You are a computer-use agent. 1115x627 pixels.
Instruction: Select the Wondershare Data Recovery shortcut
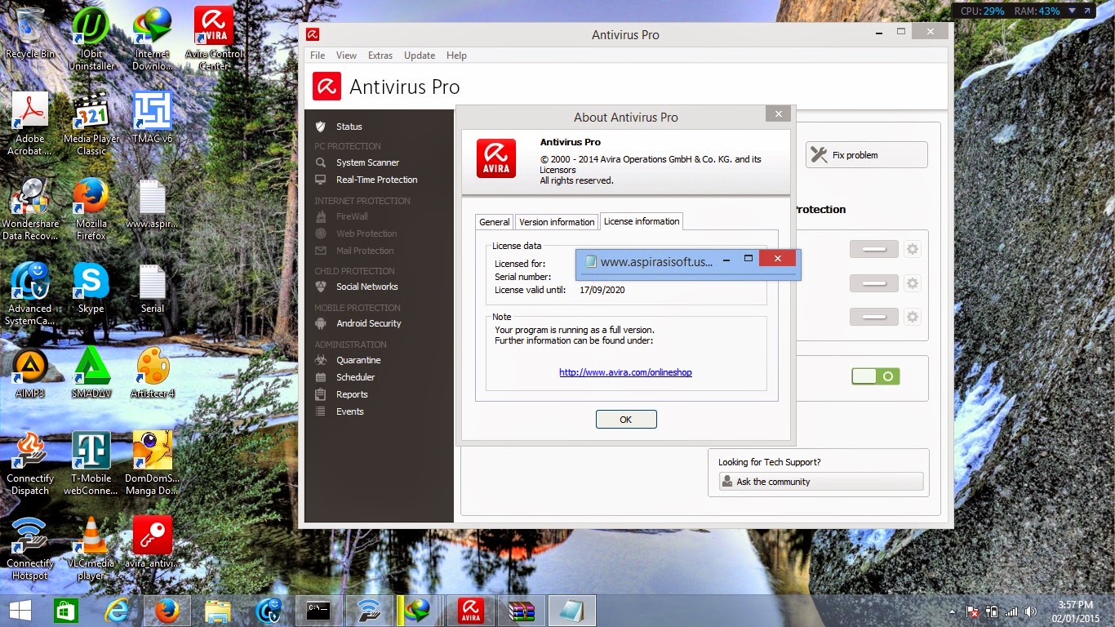[30, 208]
